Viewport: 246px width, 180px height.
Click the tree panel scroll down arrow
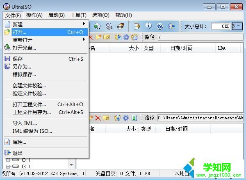[71, 165]
